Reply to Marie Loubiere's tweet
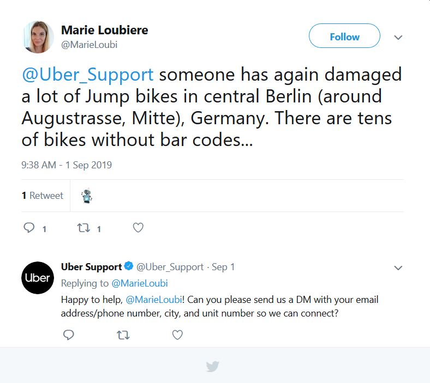This screenshot has height=383, width=430. point(29,228)
